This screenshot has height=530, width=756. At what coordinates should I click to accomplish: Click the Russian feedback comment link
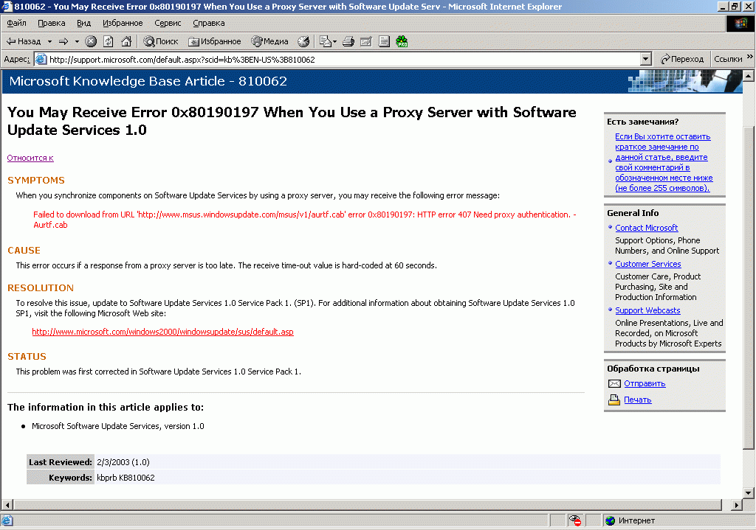664,162
